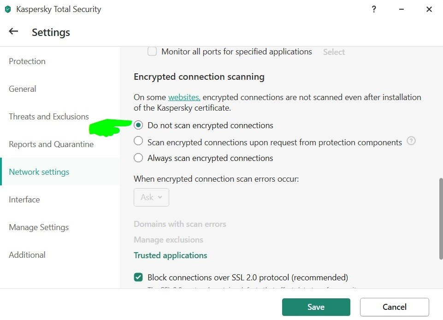The height and width of the screenshot is (320, 443).
Task: Select Do not scan encrypted connections
Action: pos(138,125)
